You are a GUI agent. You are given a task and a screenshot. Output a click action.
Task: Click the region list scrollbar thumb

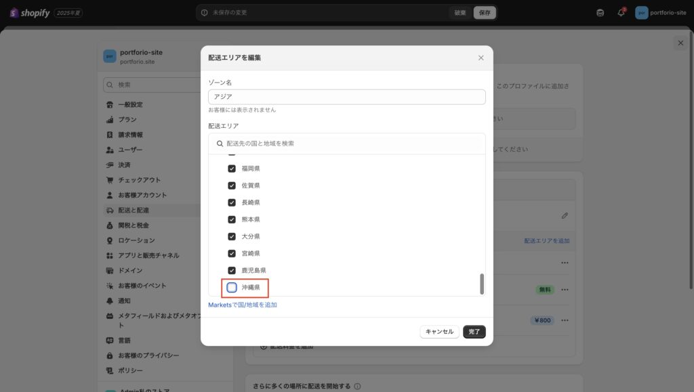coord(482,284)
